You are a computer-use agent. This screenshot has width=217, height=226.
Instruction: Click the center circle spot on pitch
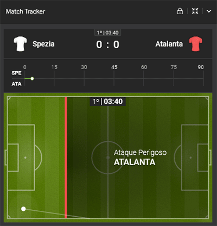click(x=108, y=158)
